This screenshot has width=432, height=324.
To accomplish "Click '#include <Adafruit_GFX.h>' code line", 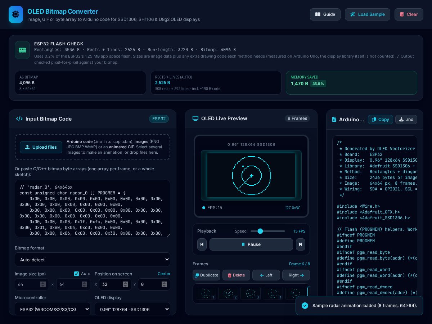I will point(368,212).
